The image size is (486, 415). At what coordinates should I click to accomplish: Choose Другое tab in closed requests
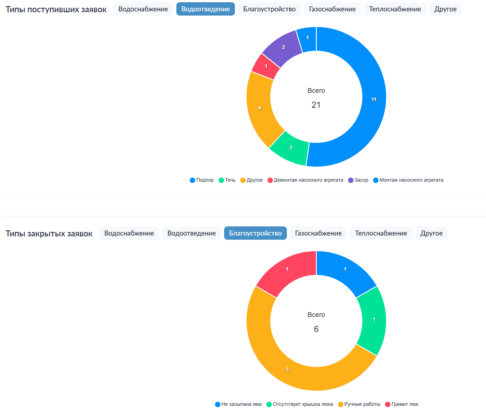coord(431,233)
